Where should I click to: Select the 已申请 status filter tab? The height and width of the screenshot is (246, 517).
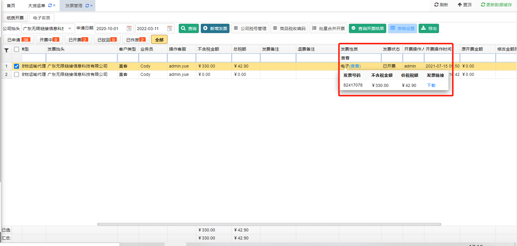(18, 40)
